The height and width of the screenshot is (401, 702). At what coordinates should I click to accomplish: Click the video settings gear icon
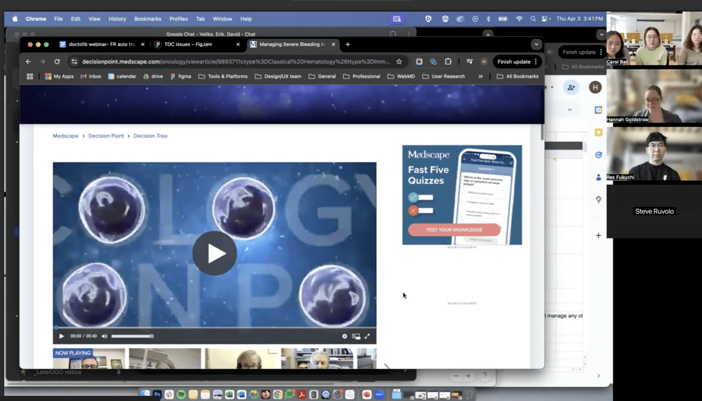(345, 336)
